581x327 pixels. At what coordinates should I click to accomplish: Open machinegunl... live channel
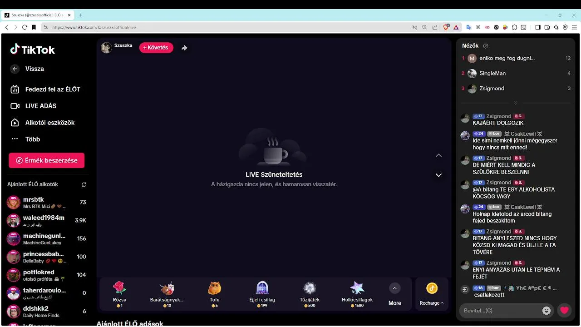tap(46, 239)
